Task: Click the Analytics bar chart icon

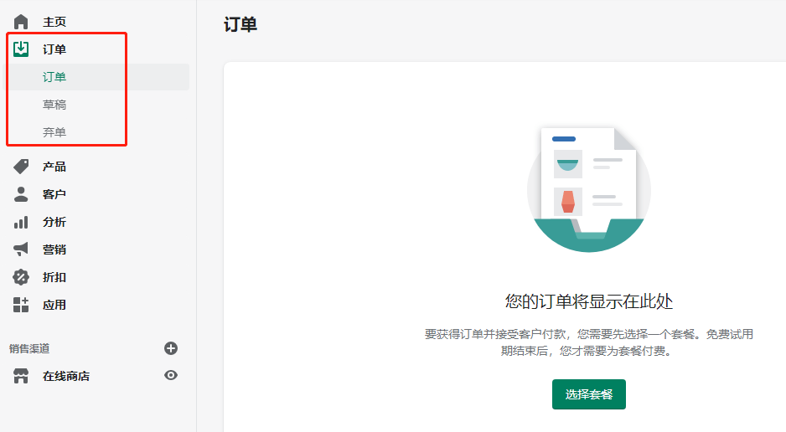Action: coord(21,222)
